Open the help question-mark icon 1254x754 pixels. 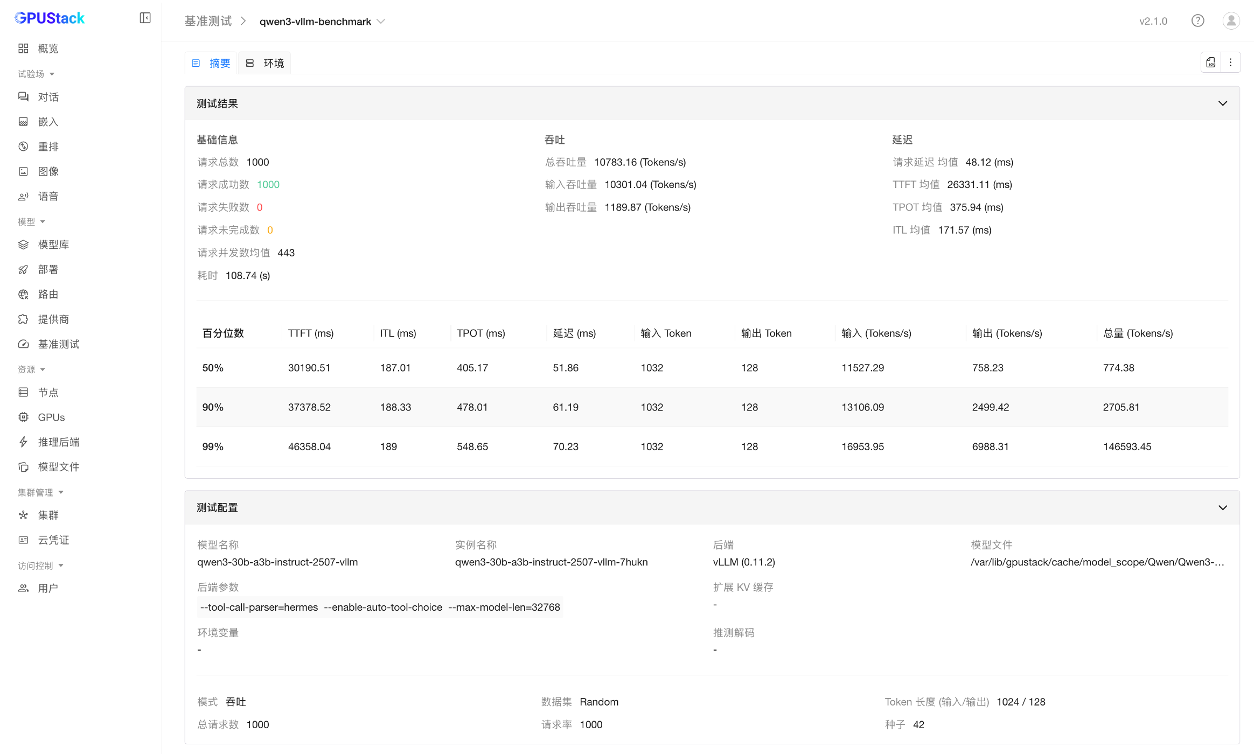click(1197, 21)
